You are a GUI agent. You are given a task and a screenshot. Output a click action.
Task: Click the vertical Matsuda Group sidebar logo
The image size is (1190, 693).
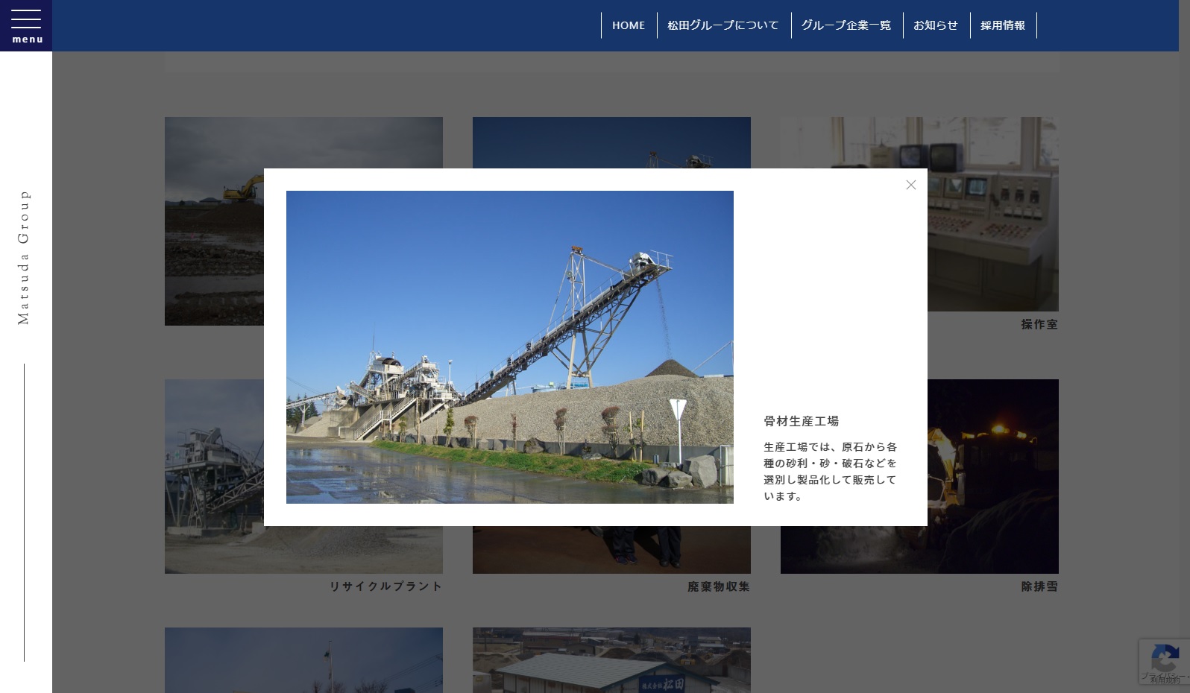(24, 257)
